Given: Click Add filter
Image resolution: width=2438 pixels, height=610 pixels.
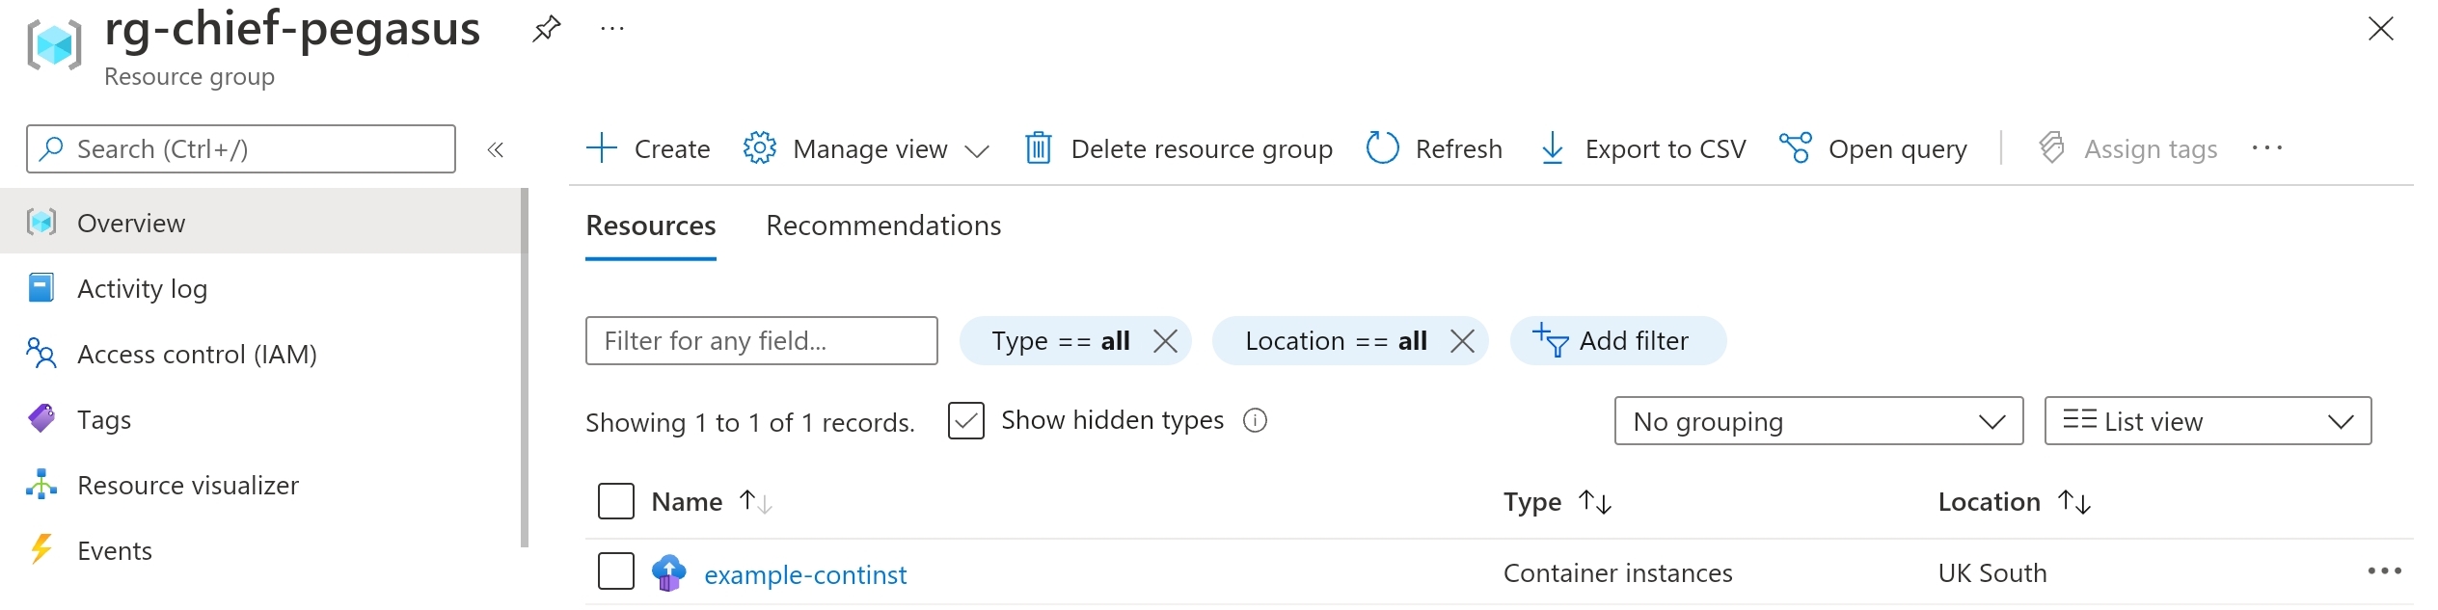Looking at the screenshot, I should [1618, 341].
